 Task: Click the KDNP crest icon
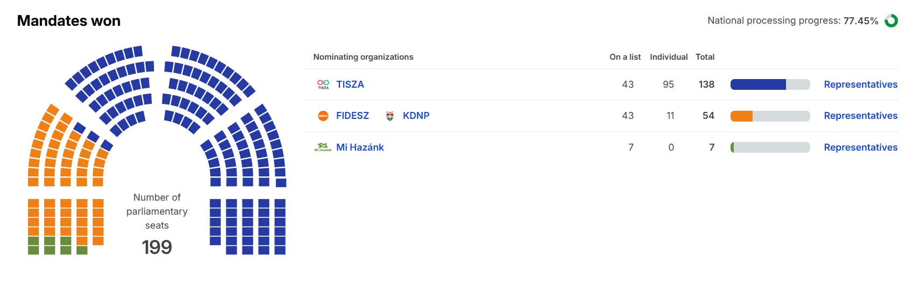[390, 116]
